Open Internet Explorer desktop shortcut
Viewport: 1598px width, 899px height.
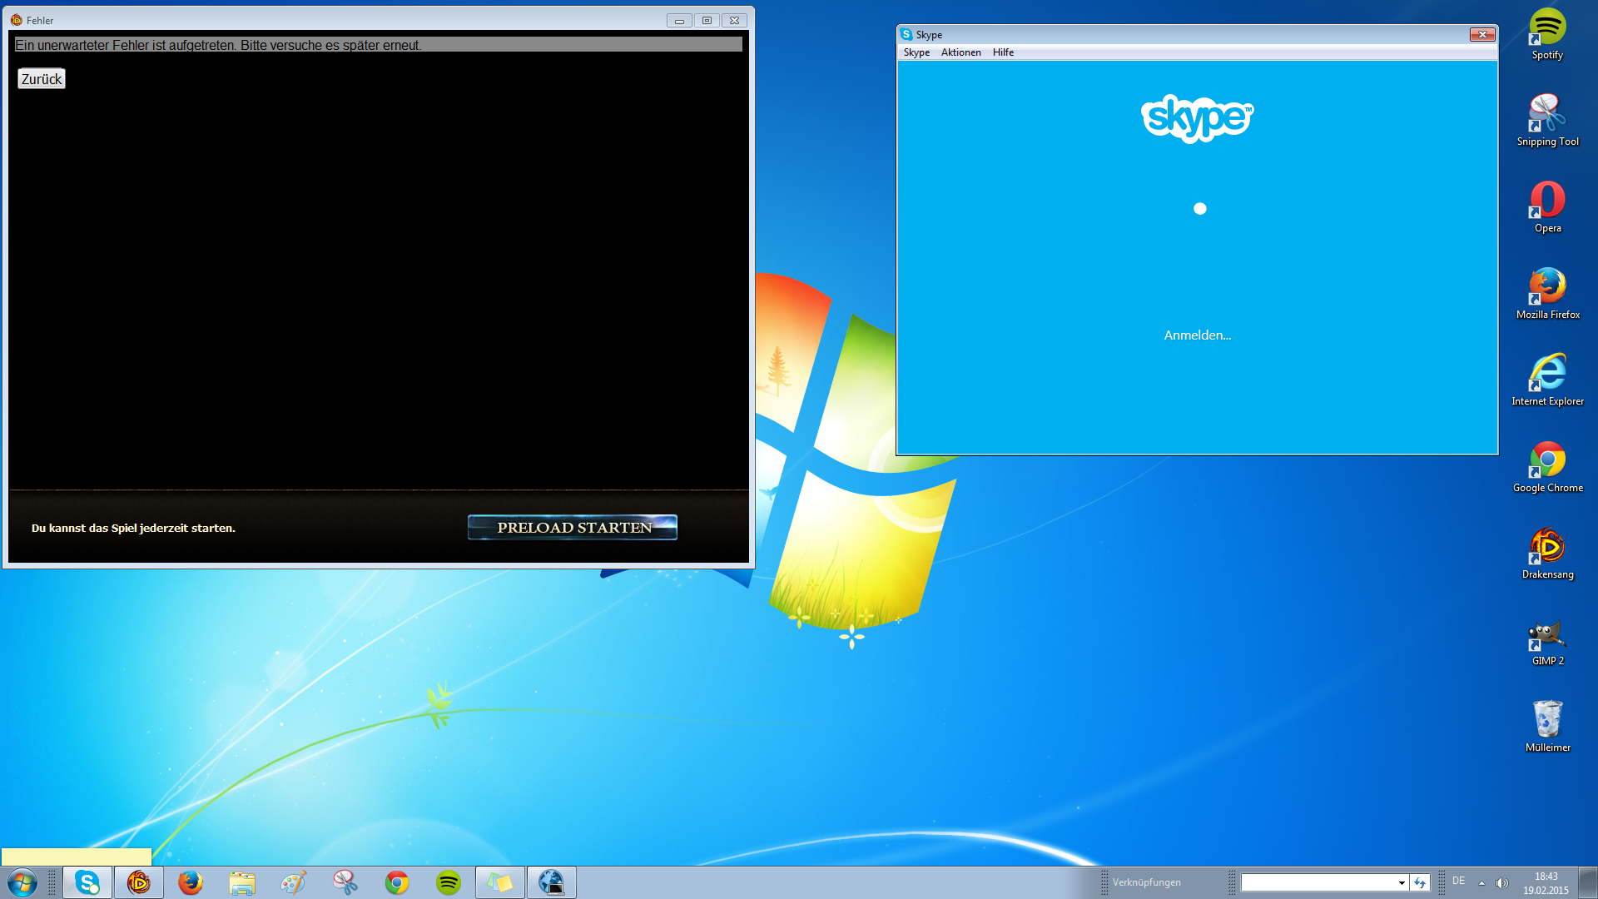[x=1547, y=380]
